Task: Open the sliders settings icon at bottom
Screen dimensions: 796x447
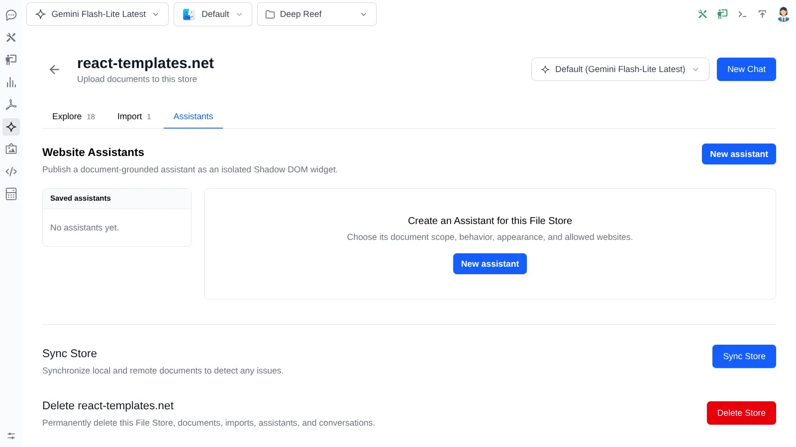Action: [11, 436]
